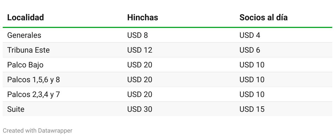Click the USD 8 Hinchas price

click(138, 35)
